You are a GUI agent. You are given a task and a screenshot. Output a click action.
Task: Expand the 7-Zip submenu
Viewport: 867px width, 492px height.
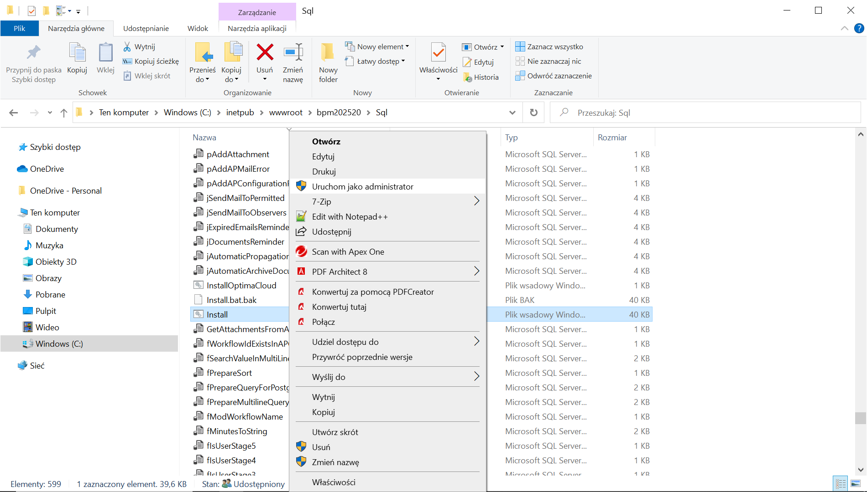point(476,201)
